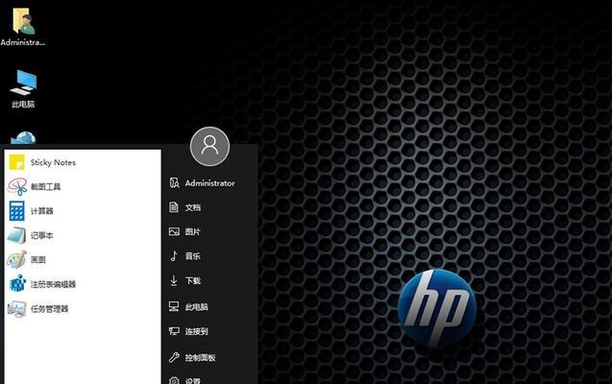Open 设置 settings link

tap(193, 381)
